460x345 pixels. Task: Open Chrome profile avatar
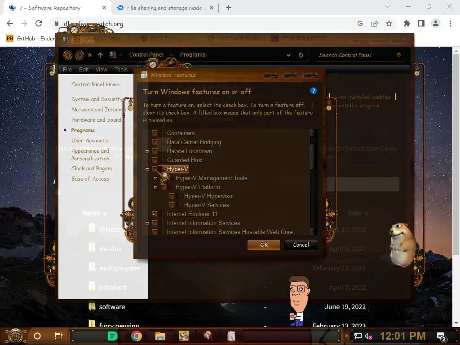pos(436,23)
